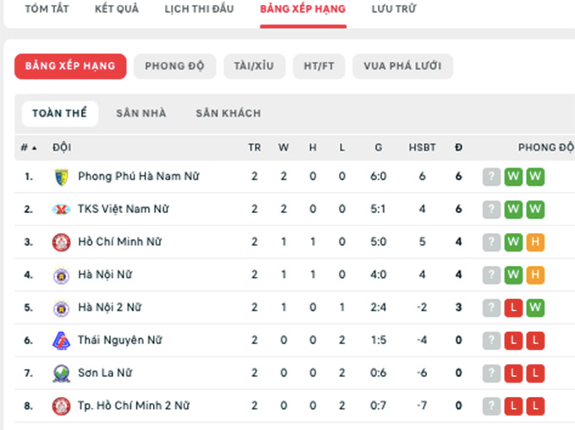Click Hà Nội 2 Nữ team crest
Screen dimensions: 575x430
click(x=61, y=308)
